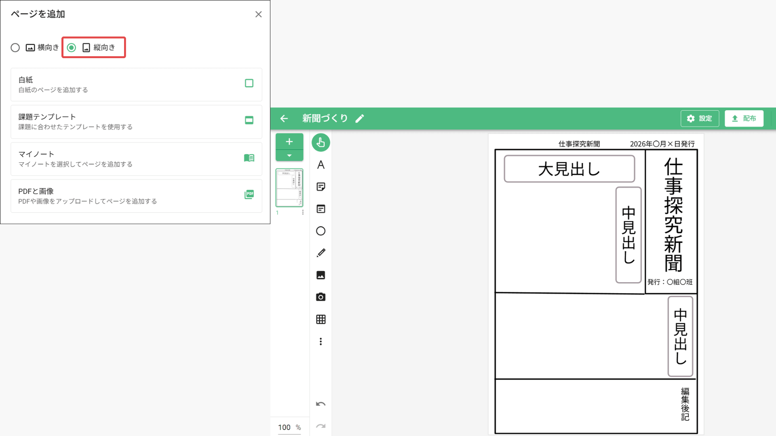The width and height of the screenshot is (776, 436).
Task: Open the camera tool
Action: 321,297
